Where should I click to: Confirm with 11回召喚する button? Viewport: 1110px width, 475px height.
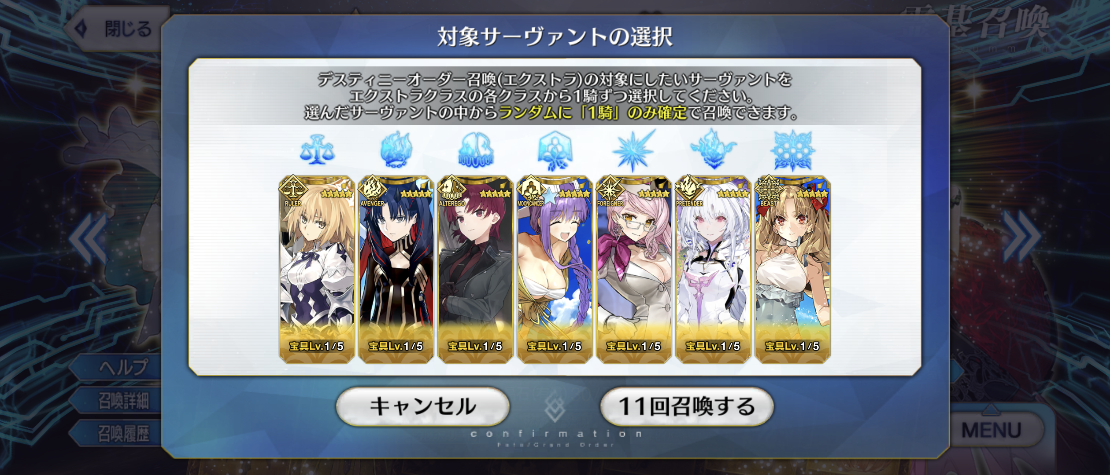tap(687, 406)
